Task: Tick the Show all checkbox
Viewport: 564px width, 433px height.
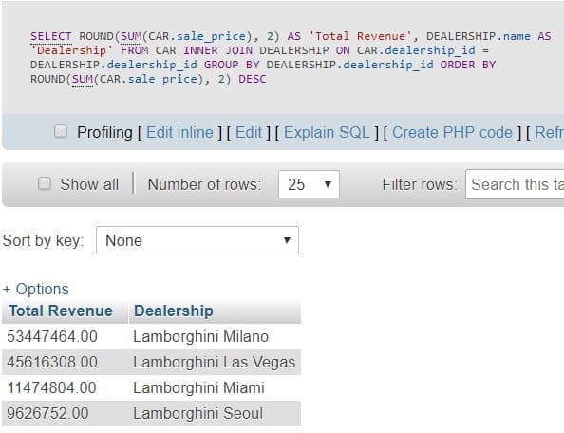Action: (x=45, y=183)
